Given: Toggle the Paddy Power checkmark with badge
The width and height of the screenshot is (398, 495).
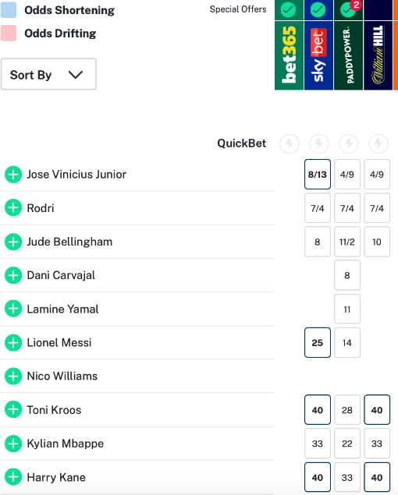Looking at the screenshot, I should 348,10.
